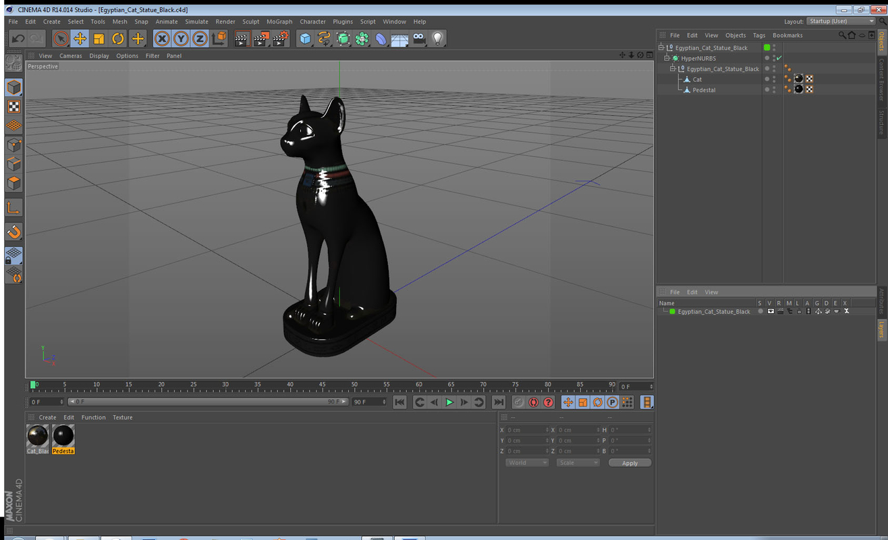Image resolution: width=888 pixels, height=540 pixels.
Task: Select the Move tool in the toolbar
Action: pyautogui.click(x=80, y=38)
